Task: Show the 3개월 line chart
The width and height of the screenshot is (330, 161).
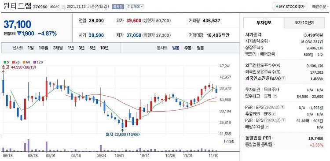Action: point(58,48)
